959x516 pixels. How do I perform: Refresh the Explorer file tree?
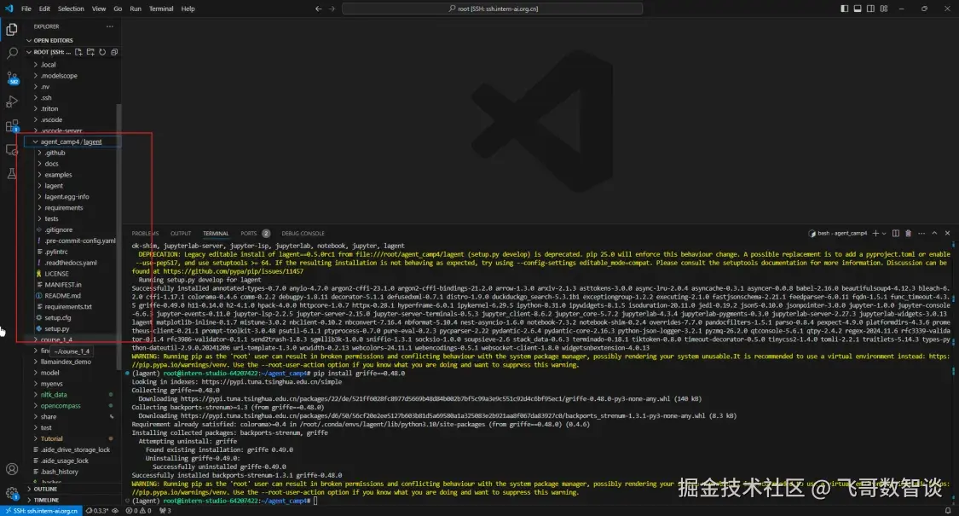click(102, 52)
